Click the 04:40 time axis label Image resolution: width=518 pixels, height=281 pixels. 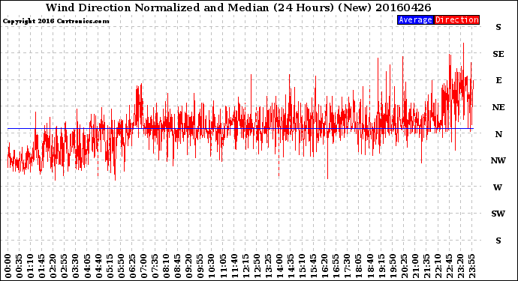pyautogui.click(x=98, y=266)
